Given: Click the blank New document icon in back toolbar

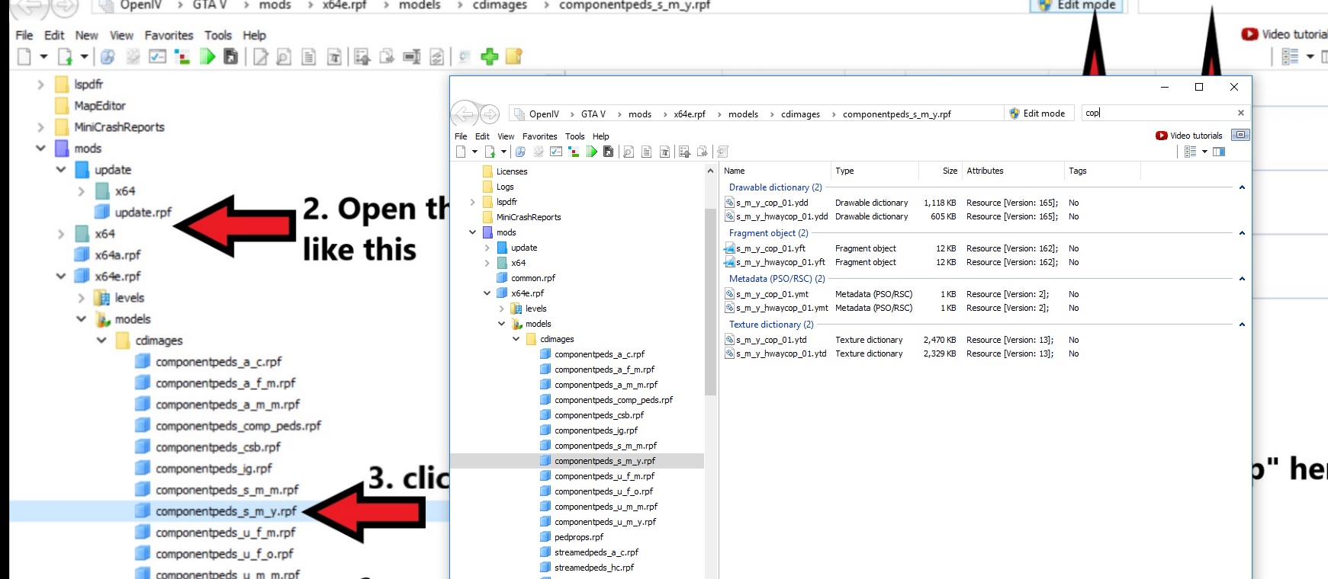Looking at the screenshot, I should pos(24,56).
